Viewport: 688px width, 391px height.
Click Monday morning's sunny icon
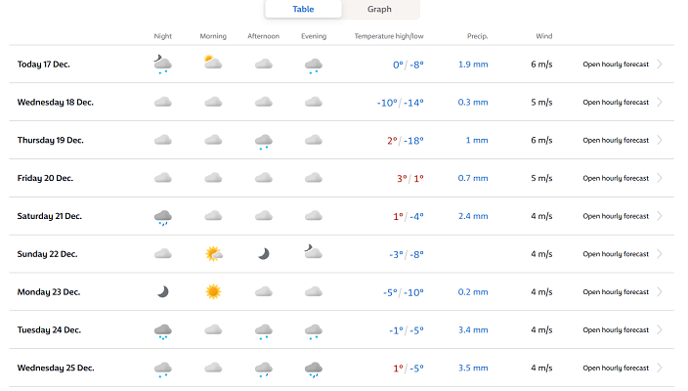click(x=213, y=292)
